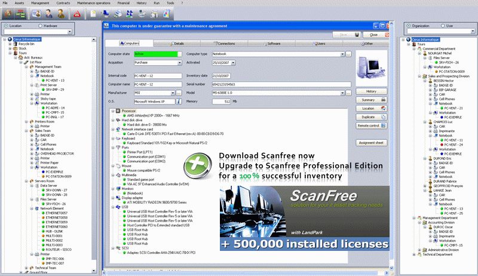
Task: Click the brown-suited man toolbar icon
Action: 61,14
